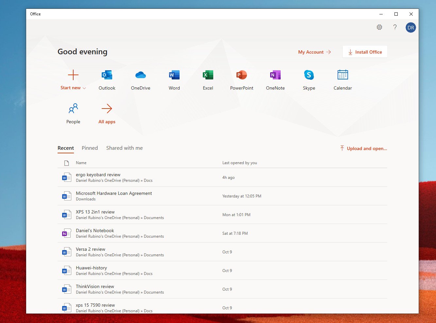Open the Word app icon
Viewport: 436px width, 323px height.
174,75
